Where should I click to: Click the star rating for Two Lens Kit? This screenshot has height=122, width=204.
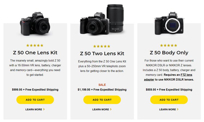pyautogui.click(x=102, y=46)
